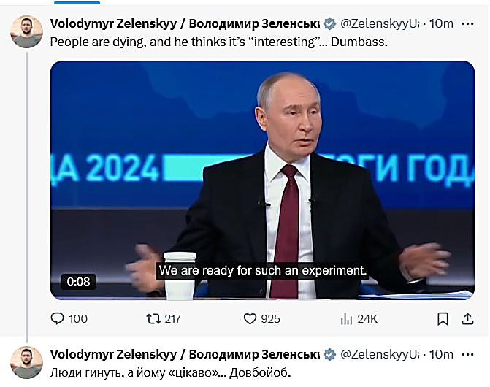The image size is (490, 387).
Task: Click the verified badge on first tweet
Action: 329,23
